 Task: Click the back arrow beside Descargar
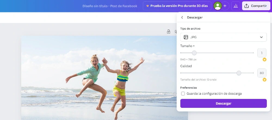click(182, 17)
